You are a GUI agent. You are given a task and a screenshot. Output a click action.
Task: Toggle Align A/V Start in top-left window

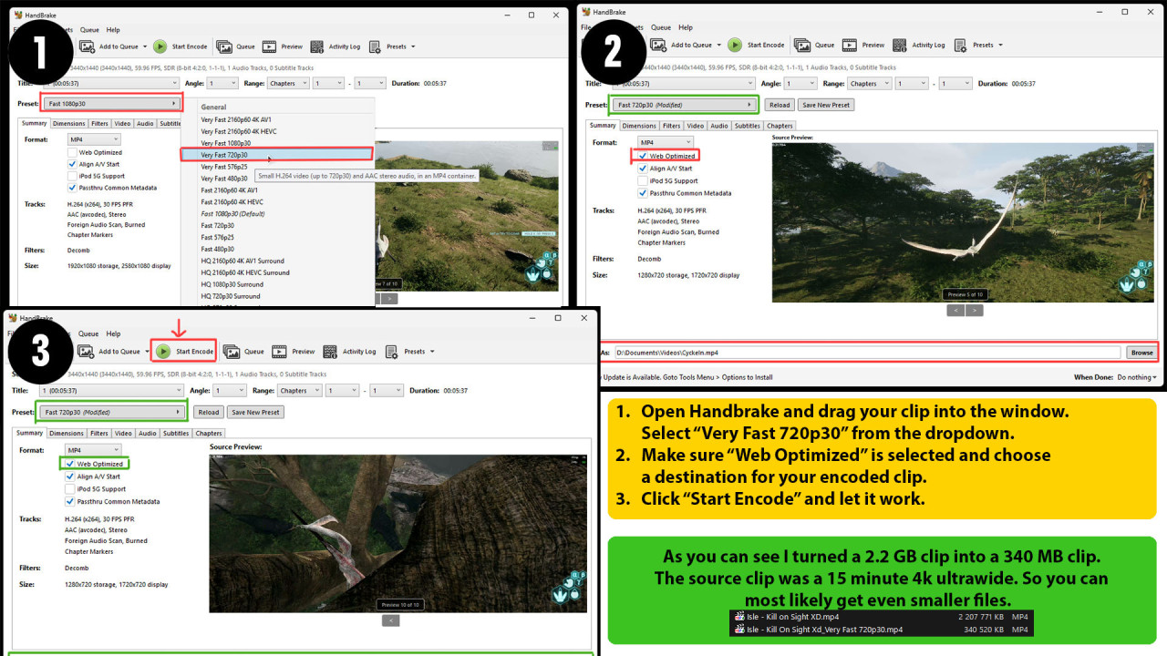[72, 164]
